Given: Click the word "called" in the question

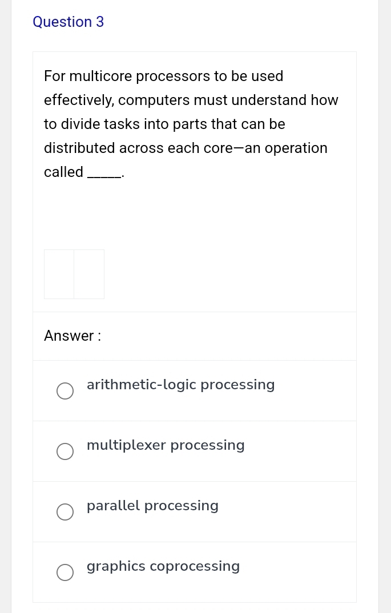Looking at the screenshot, I should click(x=63, y=172).
